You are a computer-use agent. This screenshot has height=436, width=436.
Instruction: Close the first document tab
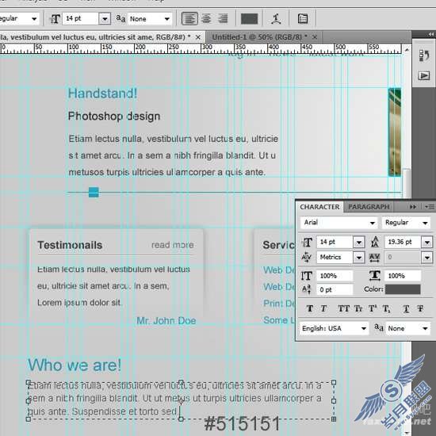point(198,37)
